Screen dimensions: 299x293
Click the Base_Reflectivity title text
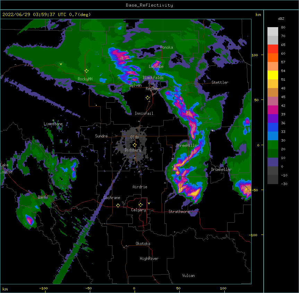pyautogui.click(x=149, y=5)
